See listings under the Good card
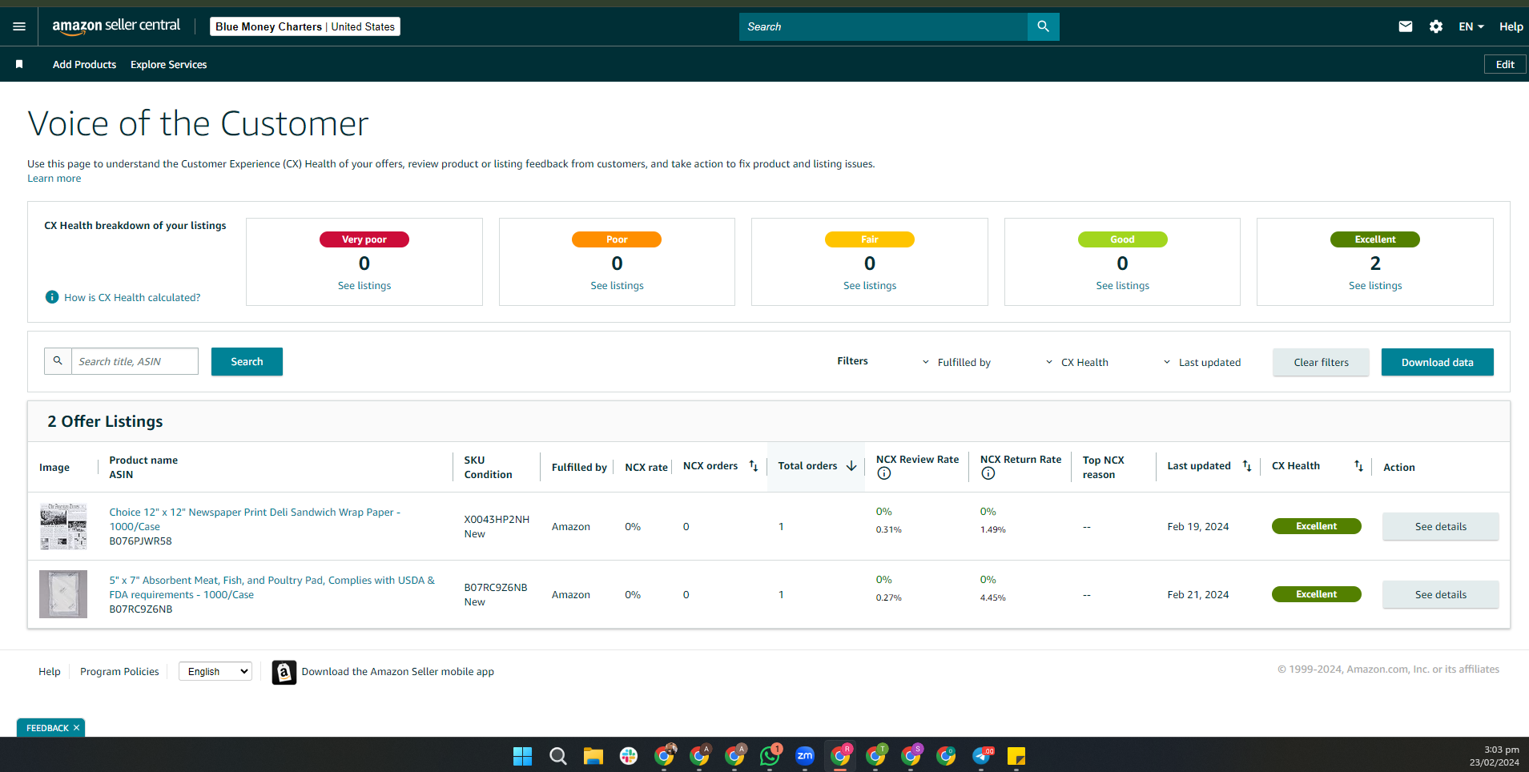The image size is (1529, 772). 1122,286
